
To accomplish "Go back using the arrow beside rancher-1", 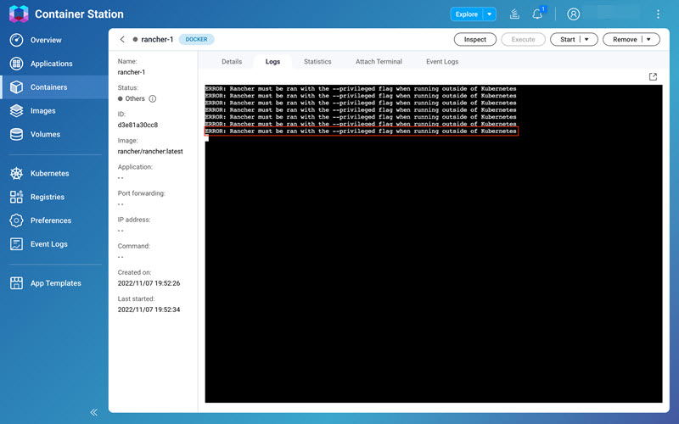I will pos(122,39).
